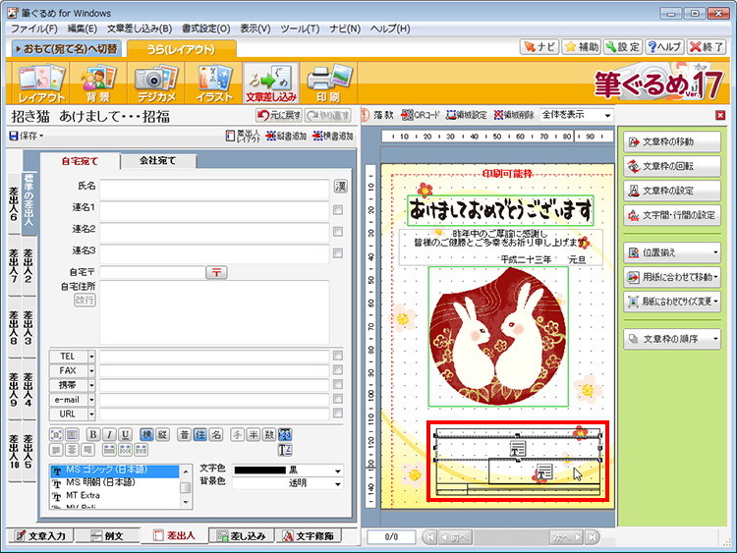Toggle Italic formatting button
Screen dimensions: 737x553
pyautogui.click(x=109, y=434)
